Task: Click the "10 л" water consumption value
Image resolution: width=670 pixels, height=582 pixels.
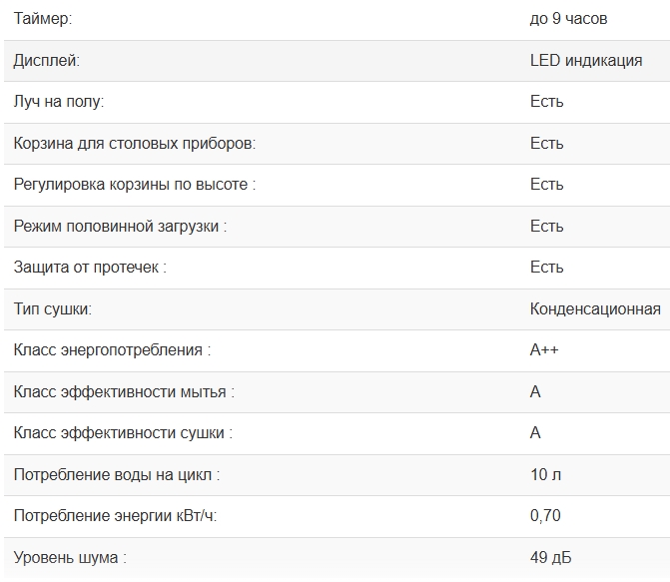Action: pyautogui.click(x=545, y=475)
